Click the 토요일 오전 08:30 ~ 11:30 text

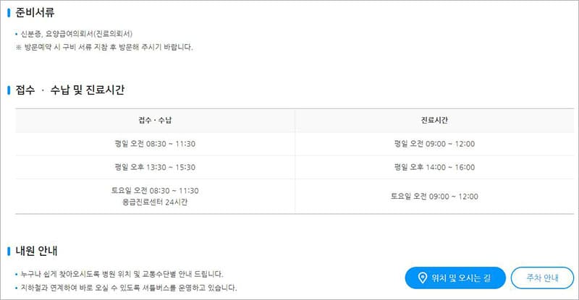click(155, 191)
